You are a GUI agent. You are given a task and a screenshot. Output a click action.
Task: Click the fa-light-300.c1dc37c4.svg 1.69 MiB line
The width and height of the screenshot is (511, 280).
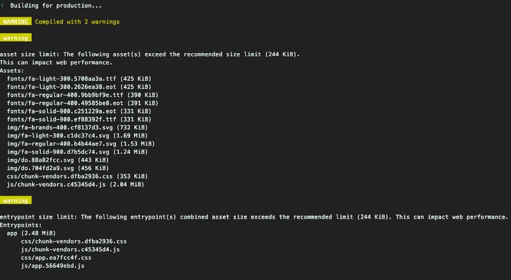pos(77,136)
